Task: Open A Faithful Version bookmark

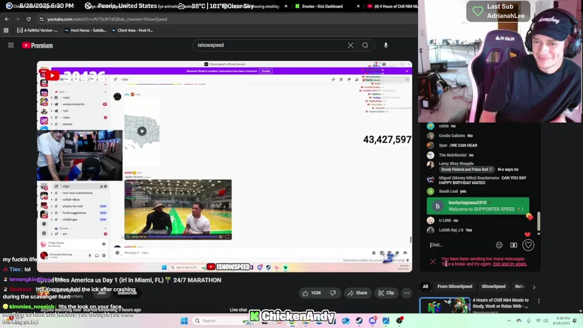Action: point(37,31)
